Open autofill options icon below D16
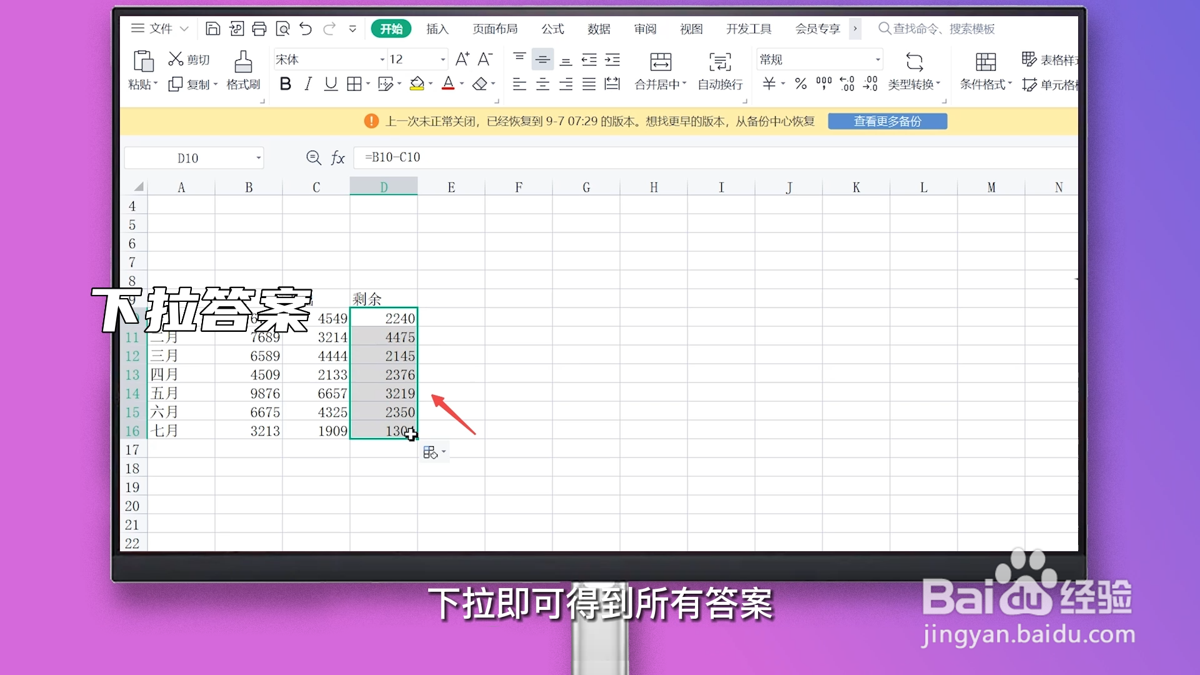1200x675 pixels. 434,452
